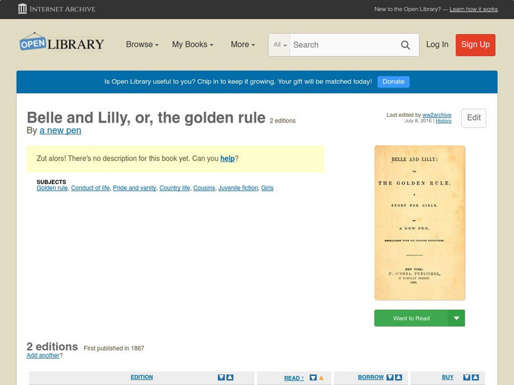The image size is (514, 385).
Task: Sort the BORROW column ascending
Action: tap(398, 377)
